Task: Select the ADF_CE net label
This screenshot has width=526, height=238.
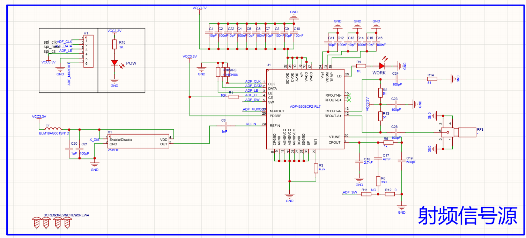Action: point(252,95)
